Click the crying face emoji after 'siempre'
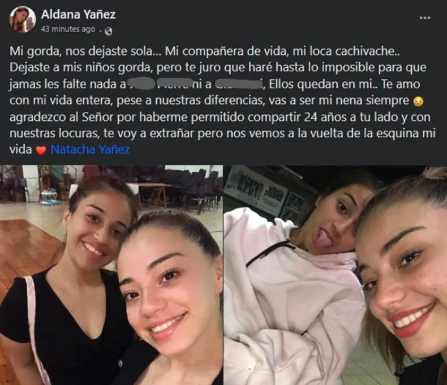 418,101
